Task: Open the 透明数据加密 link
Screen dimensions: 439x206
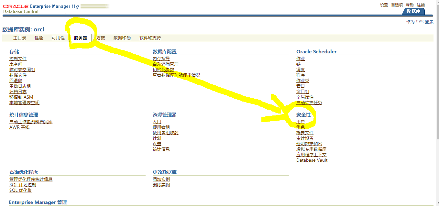Action: [309, 144]
